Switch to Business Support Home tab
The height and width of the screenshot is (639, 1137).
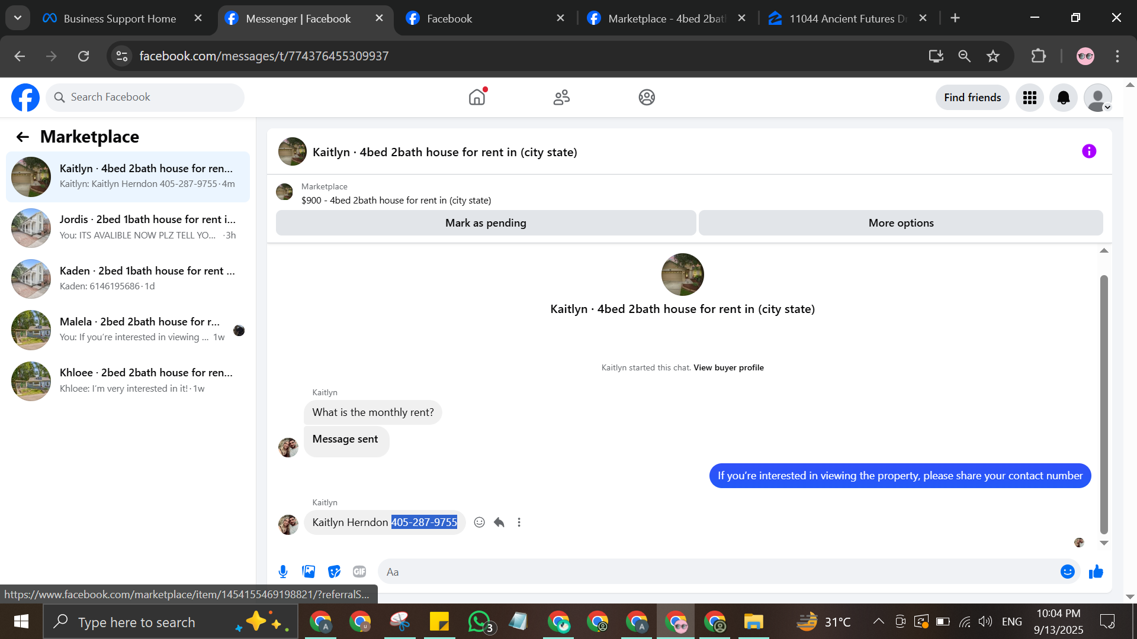point(120,18)
